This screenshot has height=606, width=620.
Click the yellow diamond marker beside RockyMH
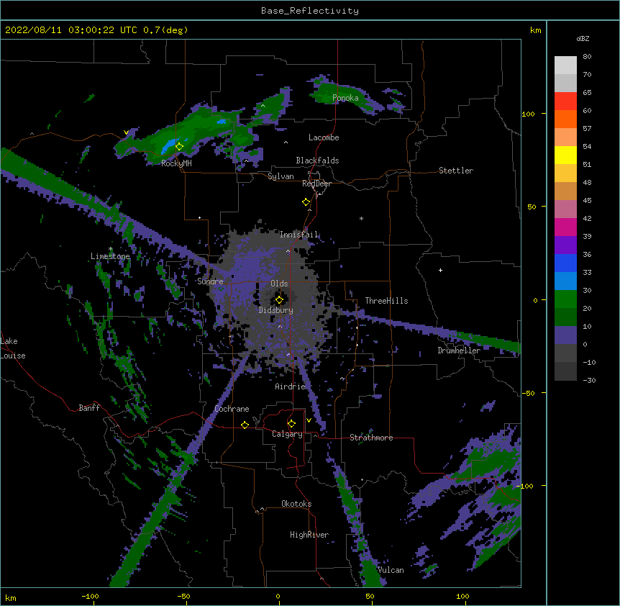179,147
